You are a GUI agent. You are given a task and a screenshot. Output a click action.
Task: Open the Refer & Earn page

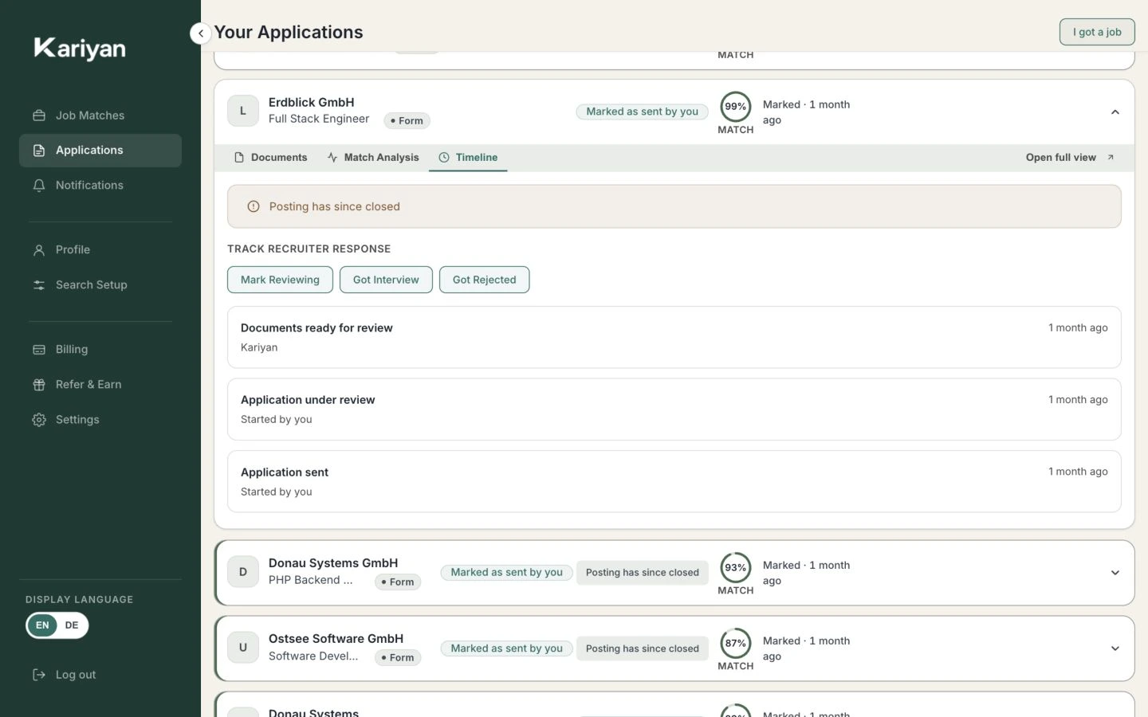click(x=100, y=385)
